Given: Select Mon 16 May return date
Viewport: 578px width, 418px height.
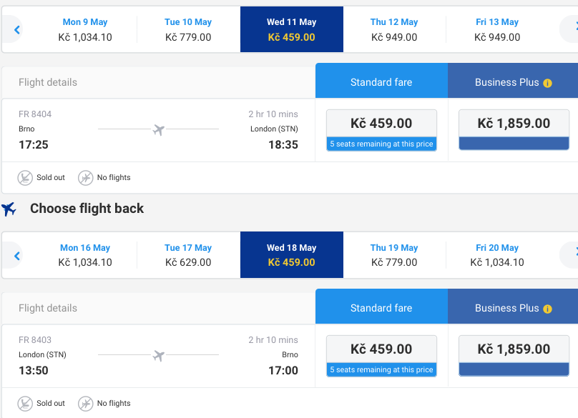Looking at the screenshot, I should [85, 255].
